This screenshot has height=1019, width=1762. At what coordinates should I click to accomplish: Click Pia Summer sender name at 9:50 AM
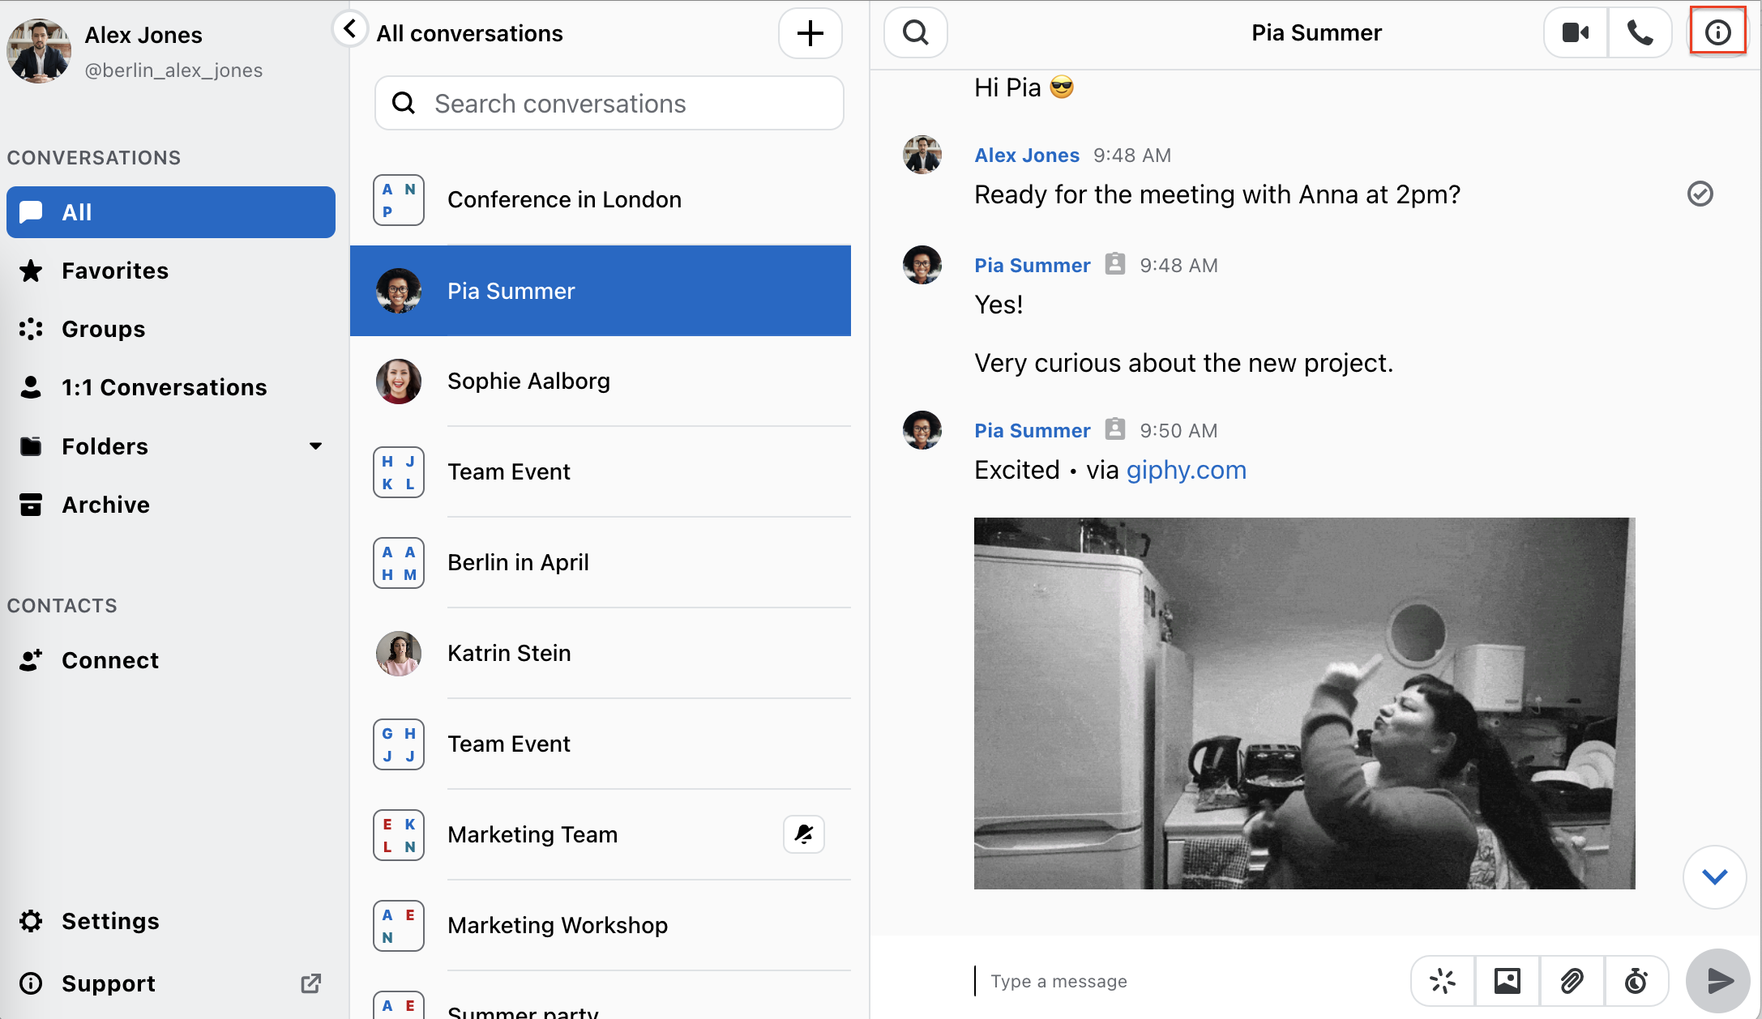click(x=1032, y=430)
